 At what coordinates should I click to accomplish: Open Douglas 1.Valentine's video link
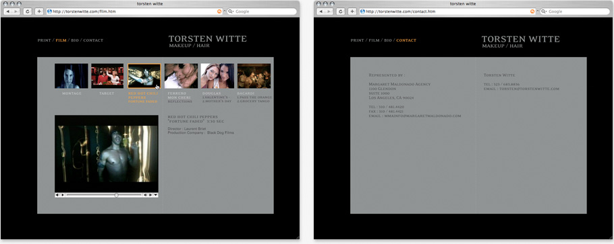(x=216, y=97)
